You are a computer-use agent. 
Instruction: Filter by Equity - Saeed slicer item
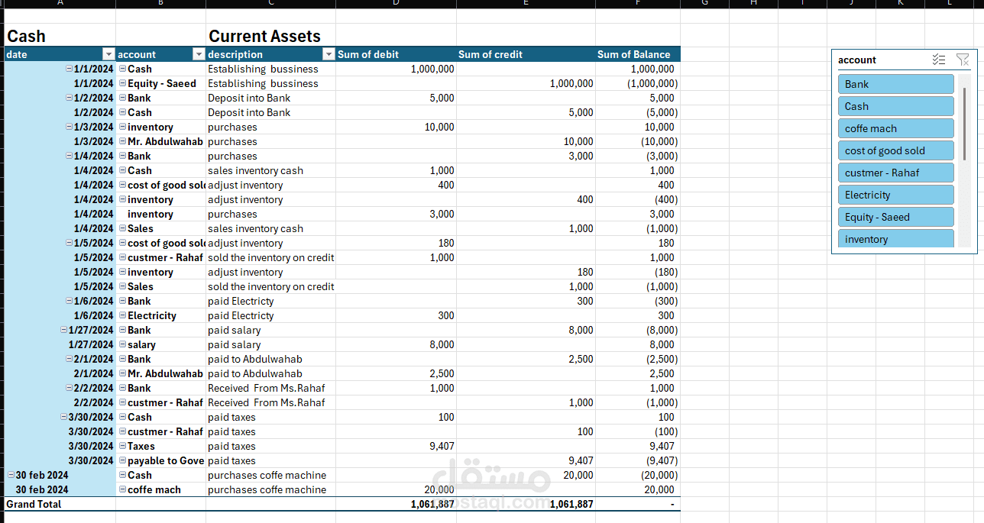[895, 217]
